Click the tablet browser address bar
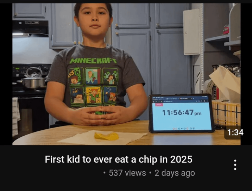This screenshot has height=191, width=252. tap(179, 101)
